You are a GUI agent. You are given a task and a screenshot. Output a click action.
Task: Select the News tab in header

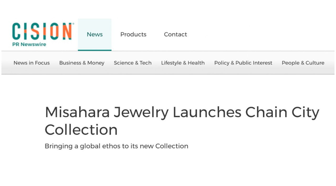pos(95,34)
